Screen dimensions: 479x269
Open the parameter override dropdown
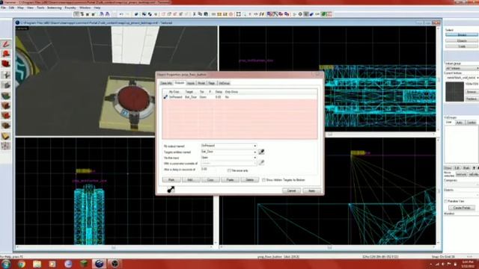point(229,163)
